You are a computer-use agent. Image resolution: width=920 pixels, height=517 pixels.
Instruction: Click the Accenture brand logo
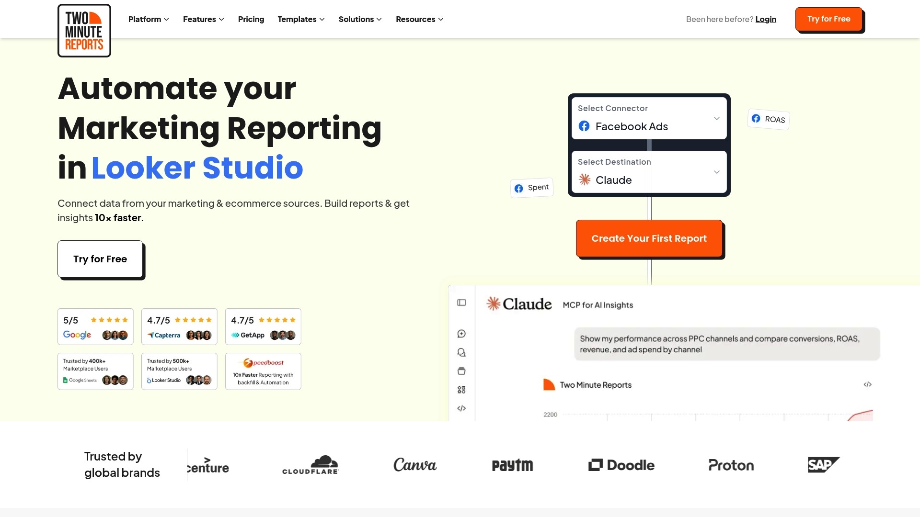tap(208, 465)
